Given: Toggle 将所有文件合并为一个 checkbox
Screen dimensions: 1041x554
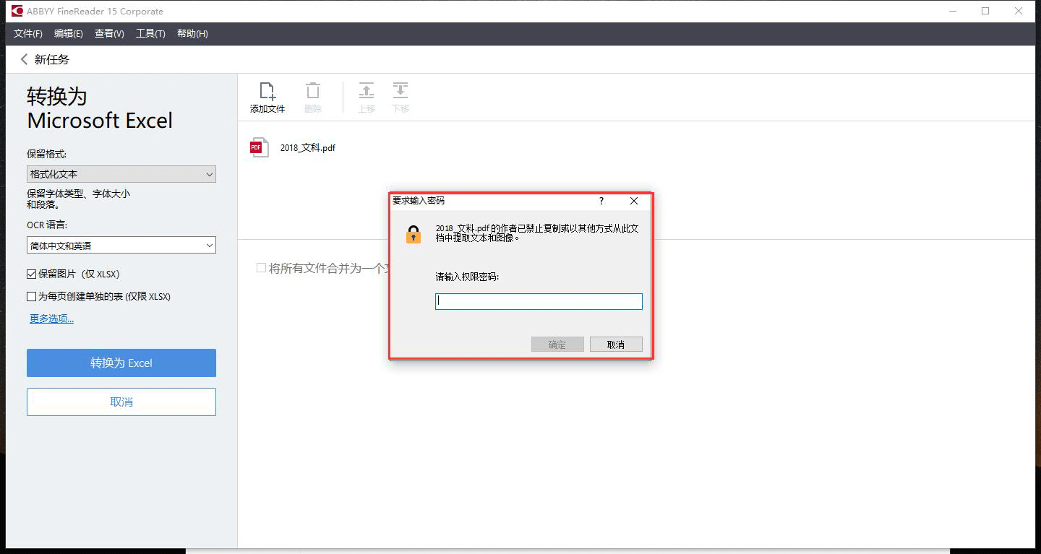Looking at the screenshot, I should [262, 268].
